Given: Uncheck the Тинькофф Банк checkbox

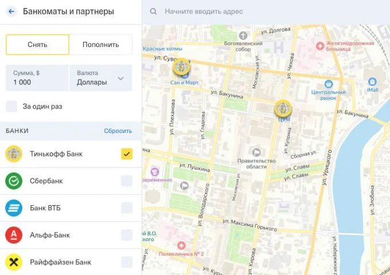Looking at the screenshot, I should pos(127,154).
